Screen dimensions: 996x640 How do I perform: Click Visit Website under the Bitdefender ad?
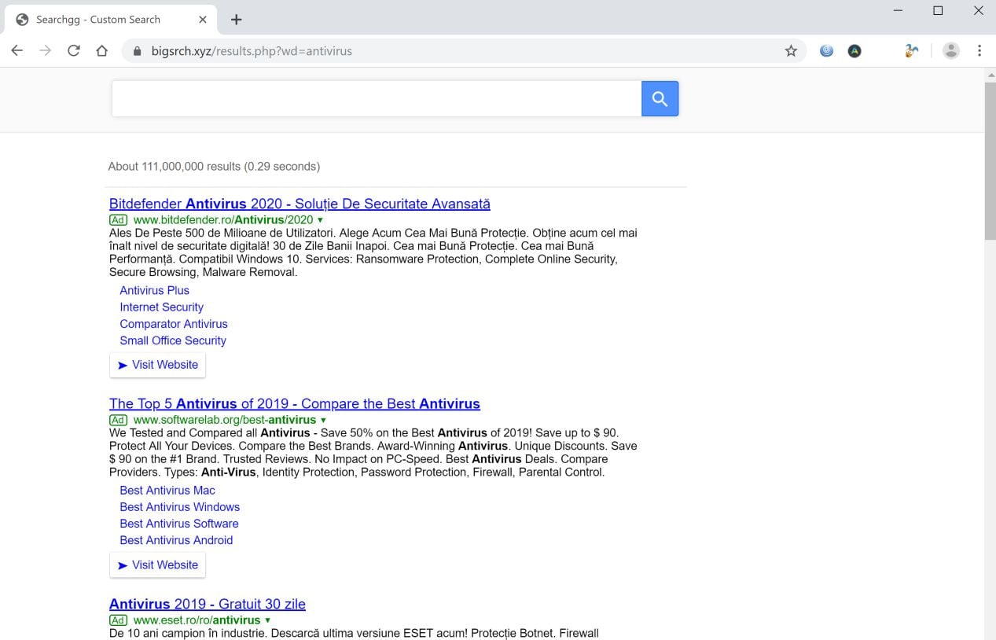click(157, 365)
